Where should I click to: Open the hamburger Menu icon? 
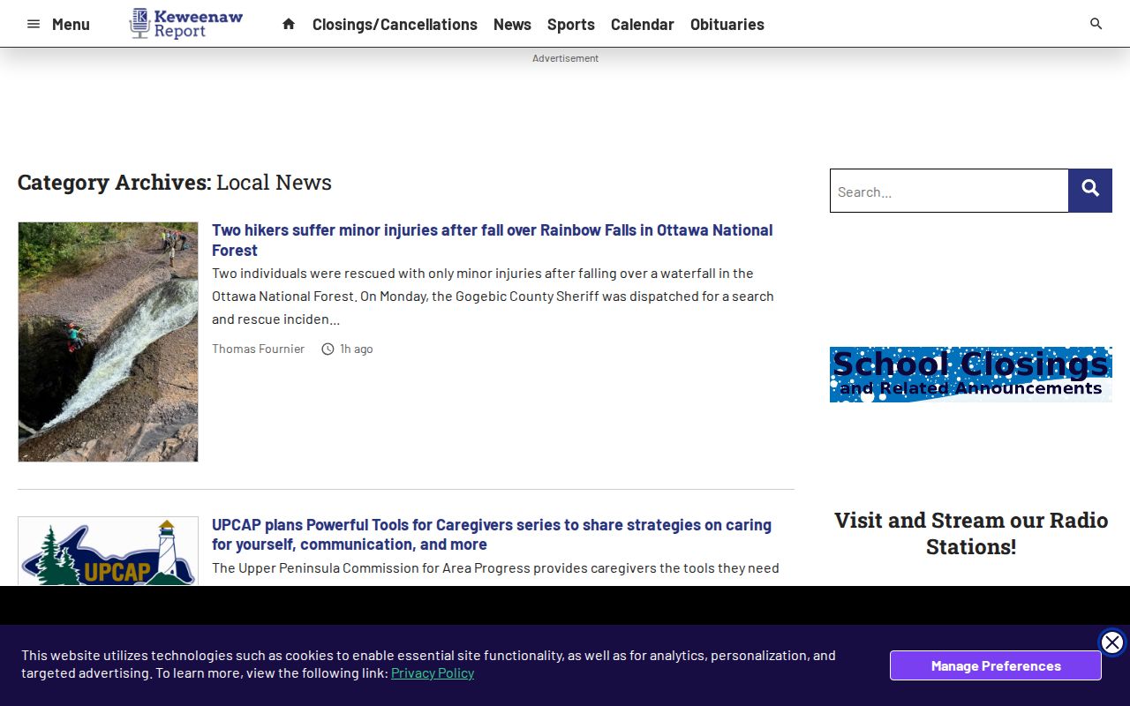pyautogui.click(x=34, y=24)
